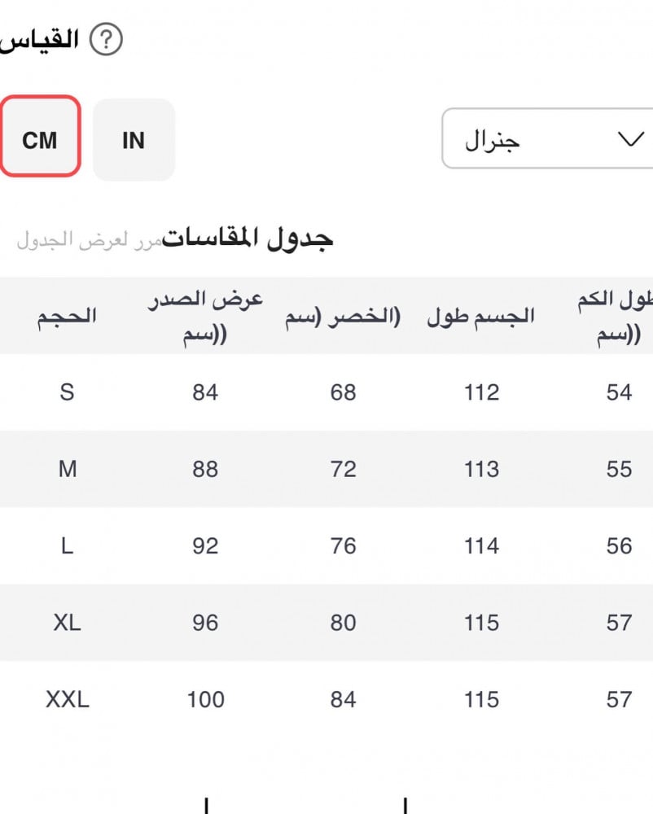Switch measurements to IN units
The image size is (653, 814).
pos(134,140)
